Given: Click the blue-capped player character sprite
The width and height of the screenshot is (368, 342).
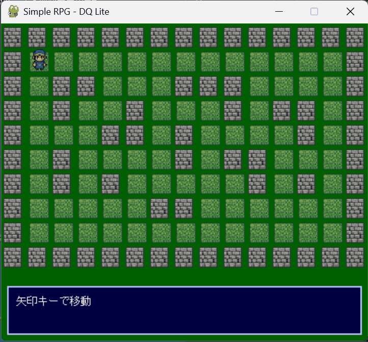Looking at the screenshot, I should pyautogui.click(x=39, y=61).
